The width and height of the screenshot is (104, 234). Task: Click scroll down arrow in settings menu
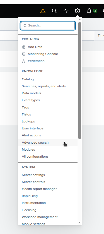pyautogui.click(x=80, y=222)
